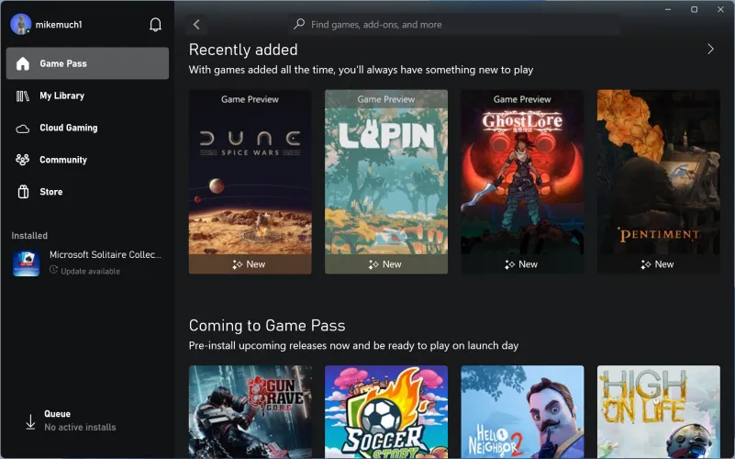Viewport: 735px width, 459px height.
Task: Click the Queue download icon
Action: 30,420
